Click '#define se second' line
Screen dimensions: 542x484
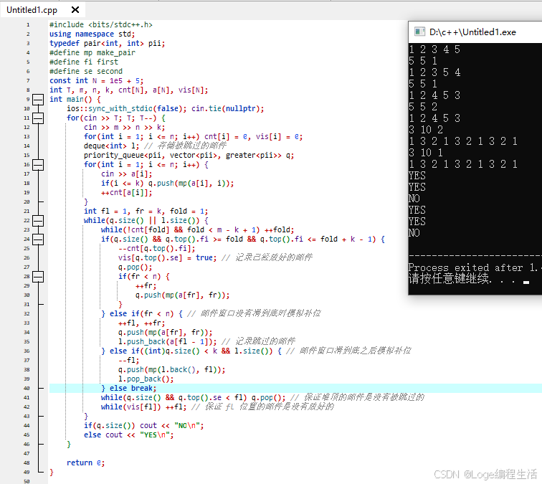tap(86, 71)
